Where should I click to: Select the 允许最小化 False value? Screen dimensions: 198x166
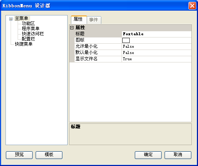pos(156,46)
